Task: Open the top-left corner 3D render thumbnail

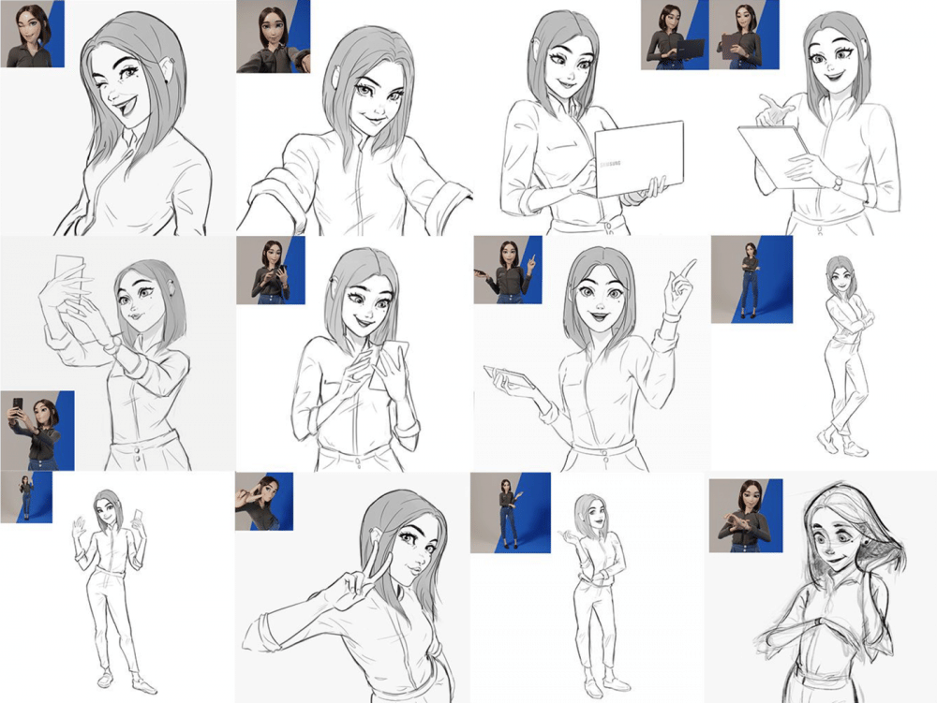Action: point(33,34)
